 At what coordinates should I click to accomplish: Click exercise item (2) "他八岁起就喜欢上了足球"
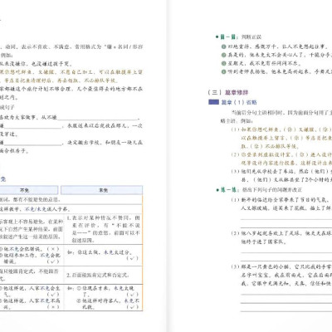pyautogui.click(x=281, y=237)
